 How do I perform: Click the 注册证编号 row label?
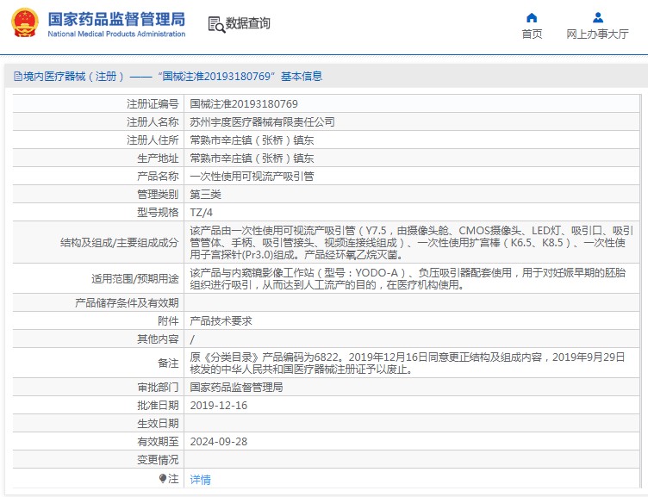(153, 103)
